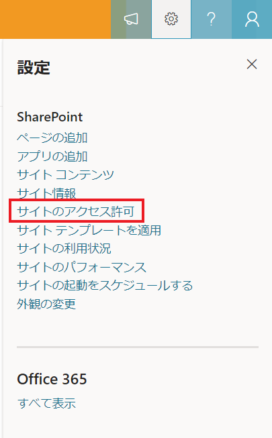Open the megaphone announcements icon
Image resolution: width=272 pixels, height=438 pixels.
coord(131,19)
